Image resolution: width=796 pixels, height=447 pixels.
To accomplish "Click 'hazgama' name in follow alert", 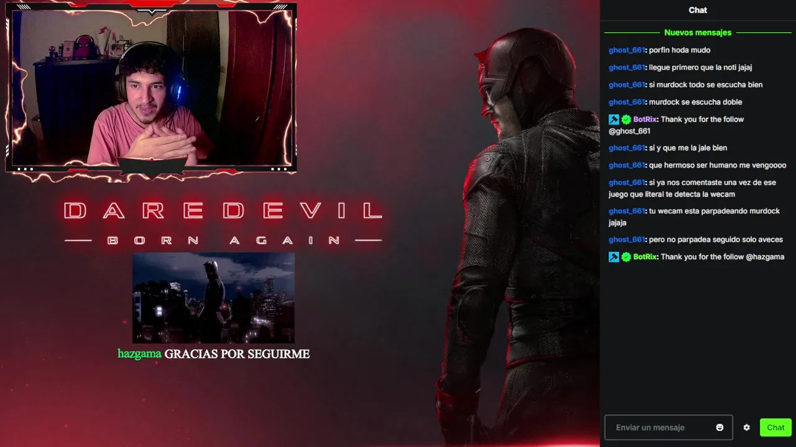I will pos(139,354).
